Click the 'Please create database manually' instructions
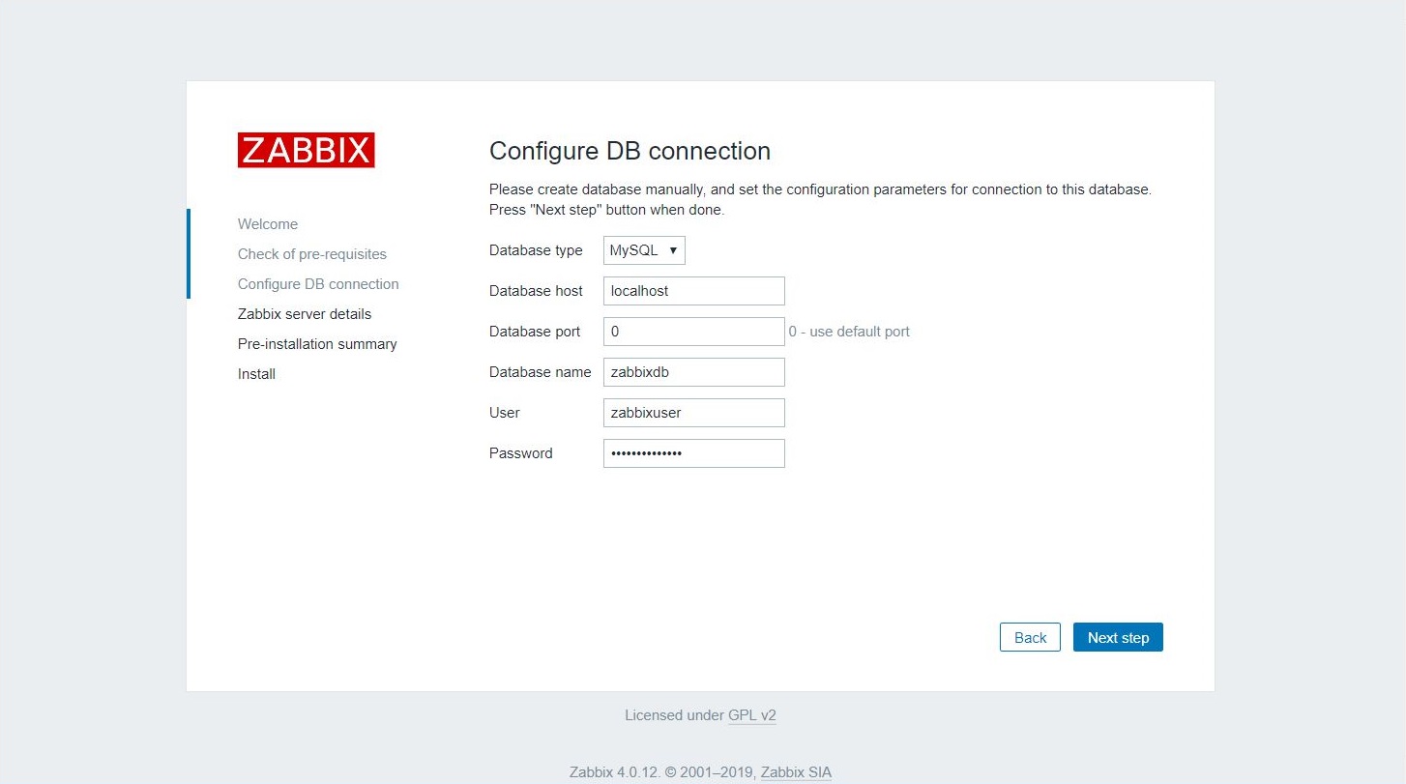The width and height of the screenshot is (1406, 784). click(x=820, y=199)
